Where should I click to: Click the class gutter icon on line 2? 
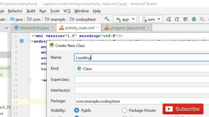tap(22, 41)
